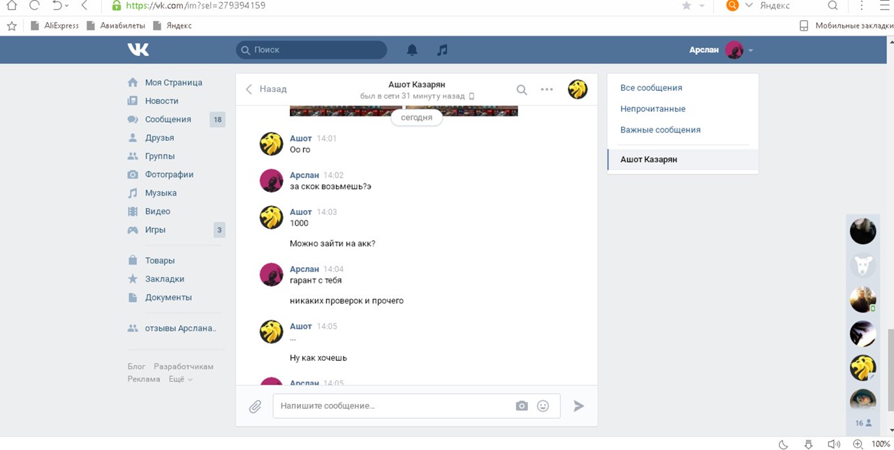This screenshot has width=894, height=450.
Task: Search within conversation using magnifier icon
Action: tap(522, 89)
